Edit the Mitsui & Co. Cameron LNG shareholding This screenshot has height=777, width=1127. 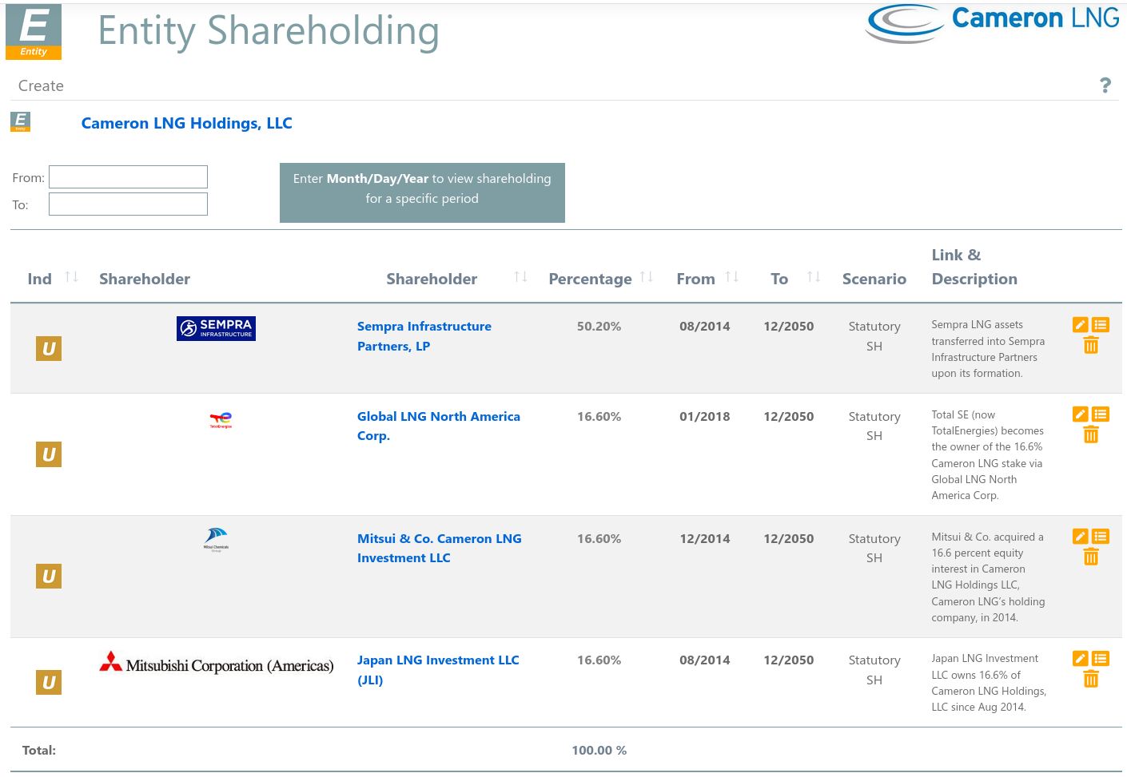[1080, 537]
